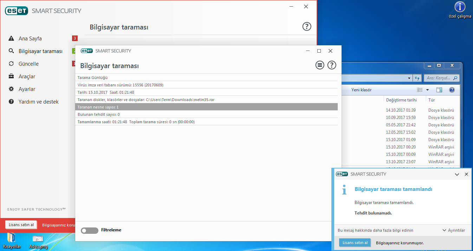
Task: Open the scan log menu icon
Action: 319,65
